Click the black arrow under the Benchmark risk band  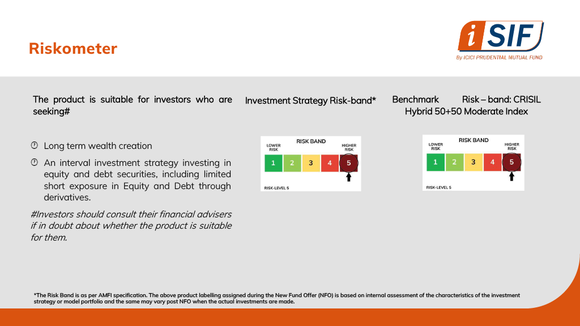(x=511, y=176)
